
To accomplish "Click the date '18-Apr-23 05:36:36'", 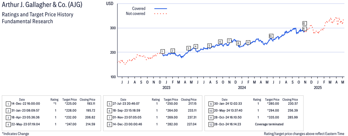I will [x=26, y=117].
